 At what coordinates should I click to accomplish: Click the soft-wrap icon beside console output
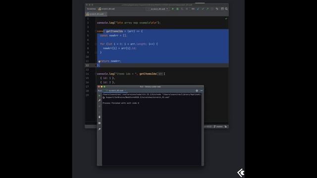pos(104,97)
